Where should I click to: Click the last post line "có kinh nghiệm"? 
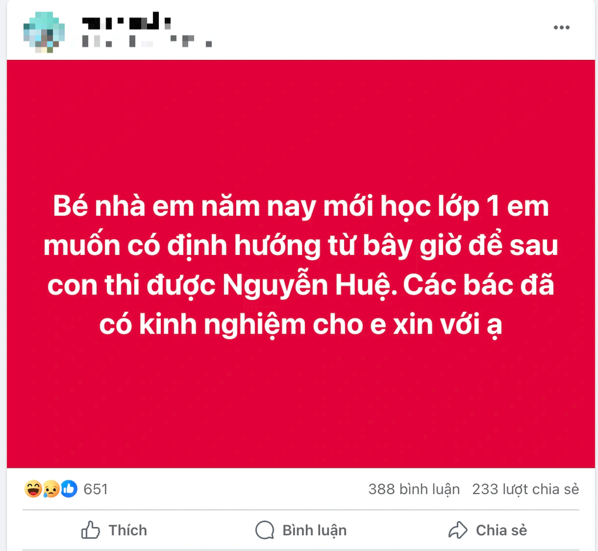[x=301, y=325]
